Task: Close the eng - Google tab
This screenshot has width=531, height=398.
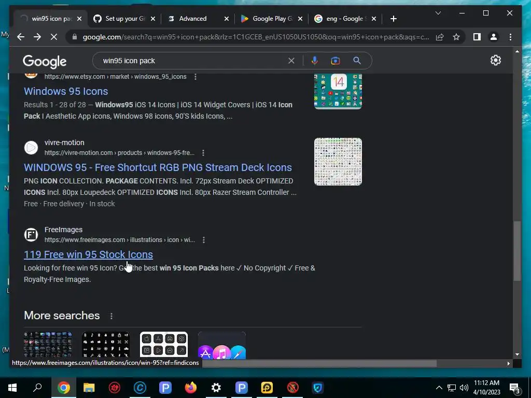Action: point(374,19)
